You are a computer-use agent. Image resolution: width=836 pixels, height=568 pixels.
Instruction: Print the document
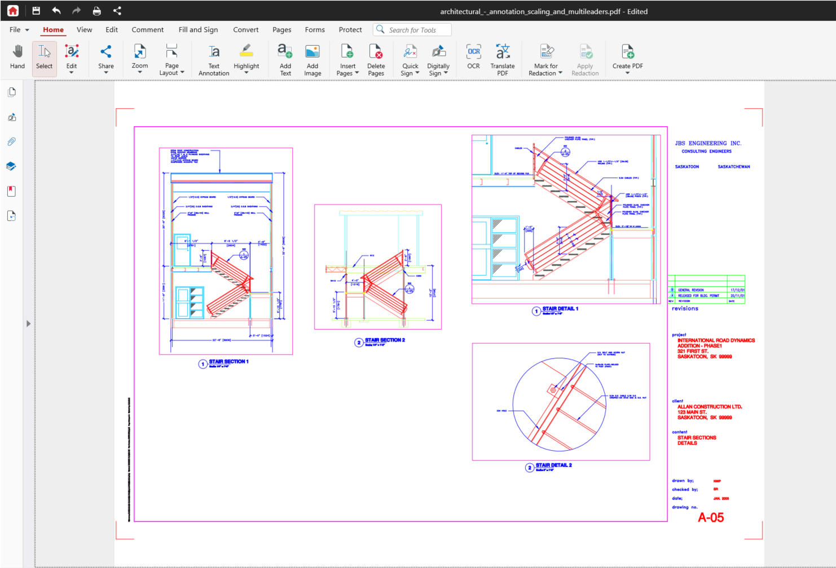(x=97, y=11)
